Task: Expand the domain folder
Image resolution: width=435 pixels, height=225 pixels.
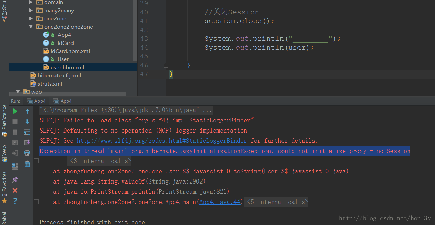Action: 31,2
